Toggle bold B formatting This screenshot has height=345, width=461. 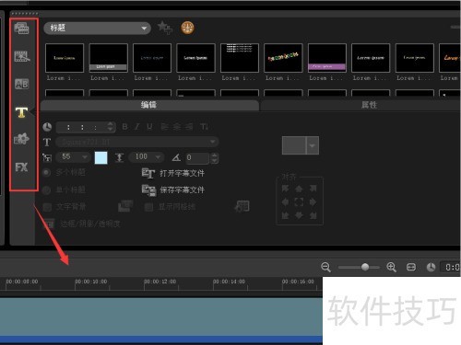(x=124, y=127)
